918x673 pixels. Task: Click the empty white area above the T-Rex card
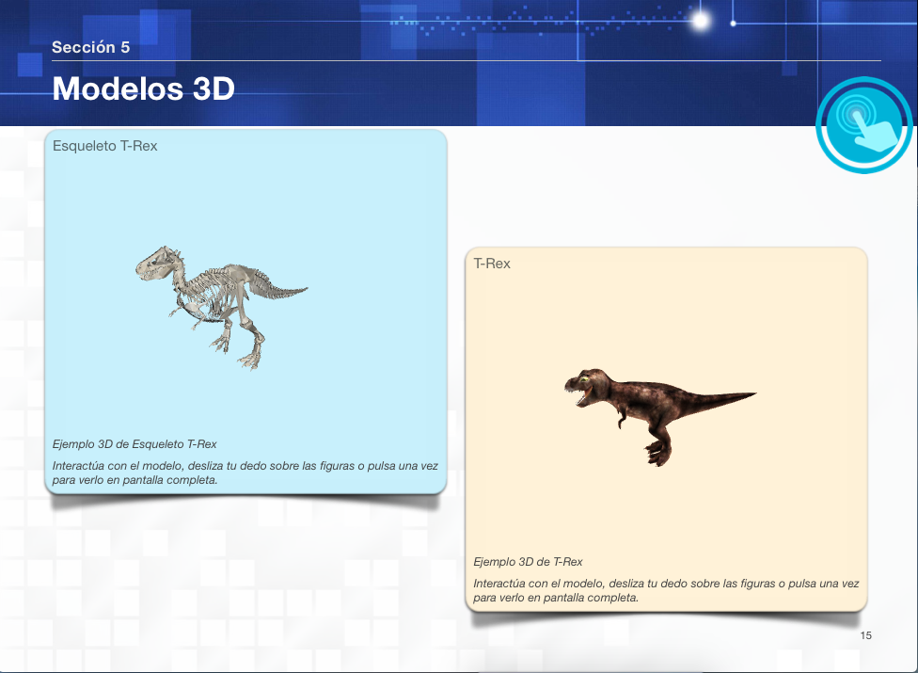coord(658,188)
